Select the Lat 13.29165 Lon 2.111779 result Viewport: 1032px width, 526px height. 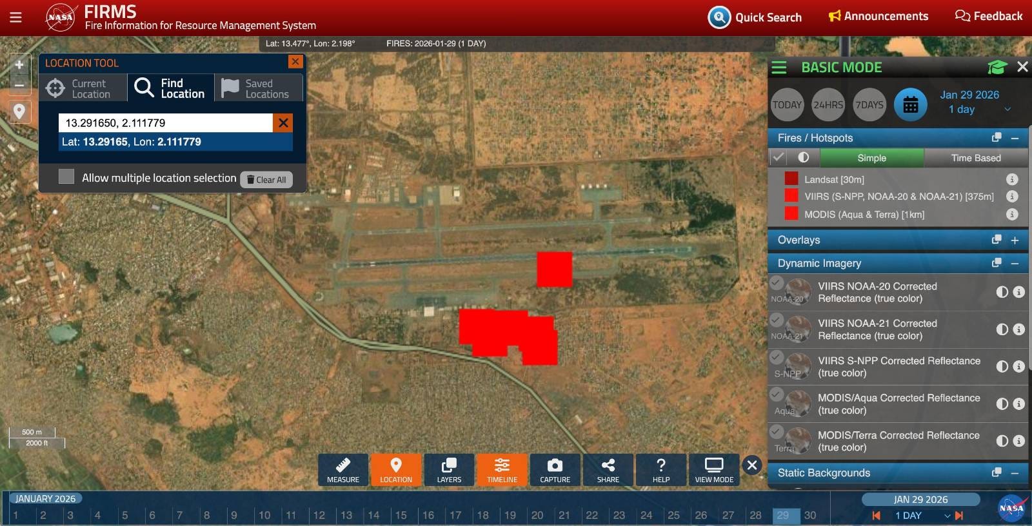pyautogui.click(x=175, y=142)
